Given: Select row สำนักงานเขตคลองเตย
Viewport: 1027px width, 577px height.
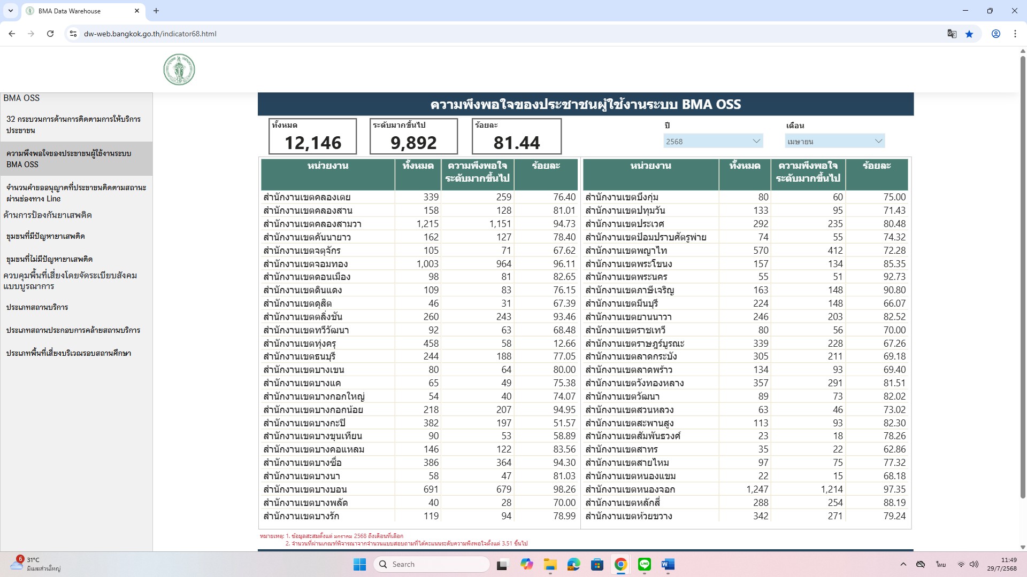Looking at the screenshot, I should pos(419,197).
